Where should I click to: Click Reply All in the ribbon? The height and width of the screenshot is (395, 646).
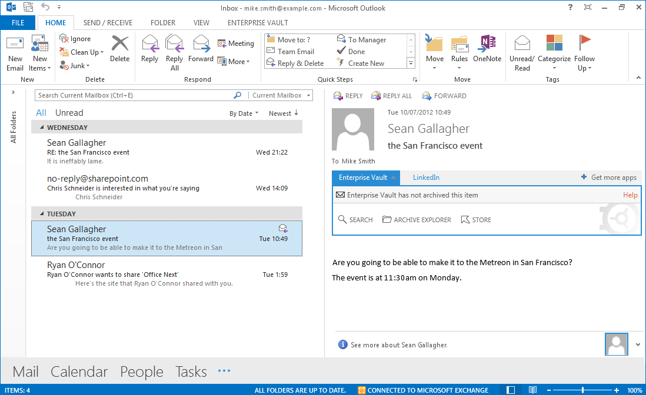click(x=174, y=53)
